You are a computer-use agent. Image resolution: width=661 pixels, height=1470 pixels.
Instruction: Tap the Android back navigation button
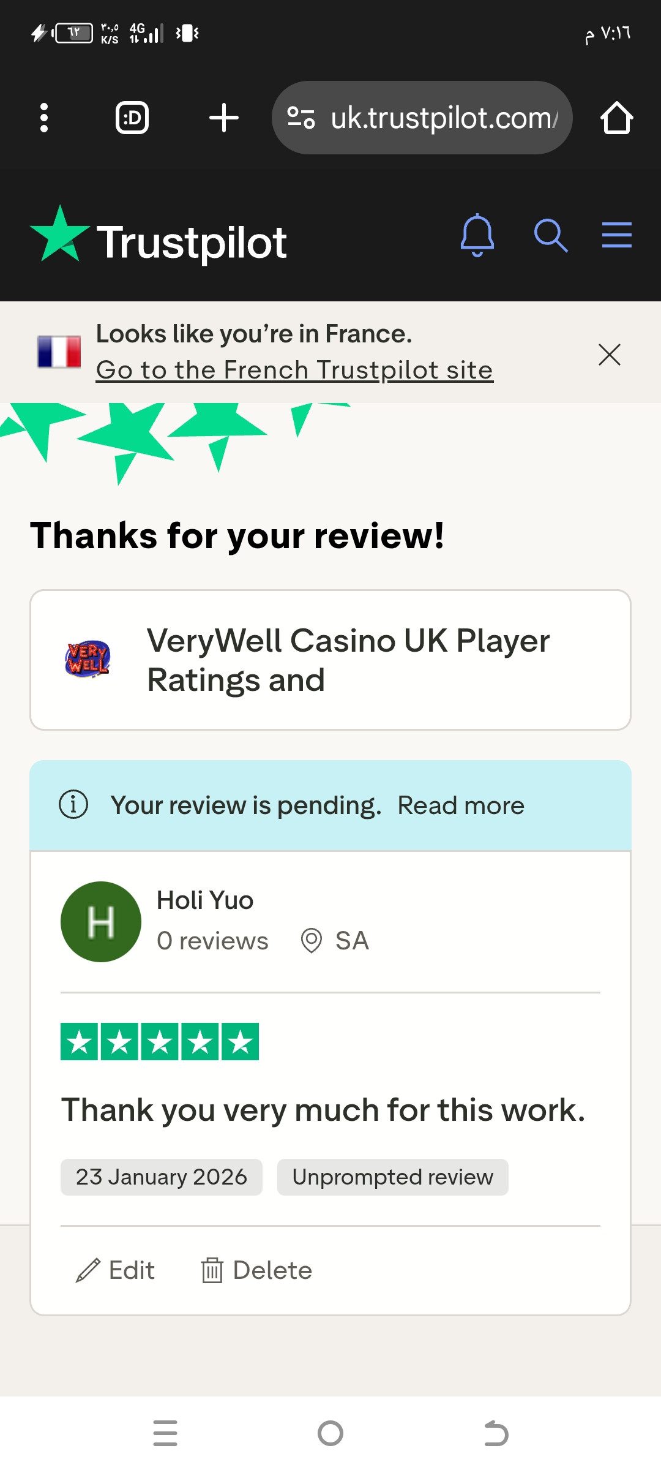496,1433
